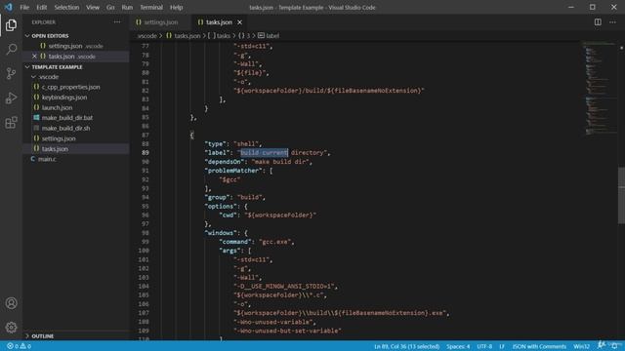Click the VS Code logo icon
This screenshot has height=351, width=625.
click(x=9, y=7)
